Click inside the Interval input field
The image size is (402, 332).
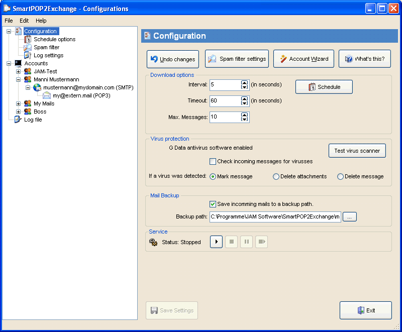point(225,85)
